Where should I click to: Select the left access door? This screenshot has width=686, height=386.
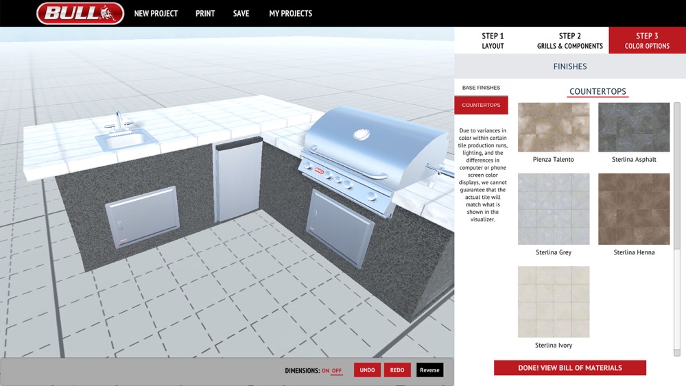[142, 217]
